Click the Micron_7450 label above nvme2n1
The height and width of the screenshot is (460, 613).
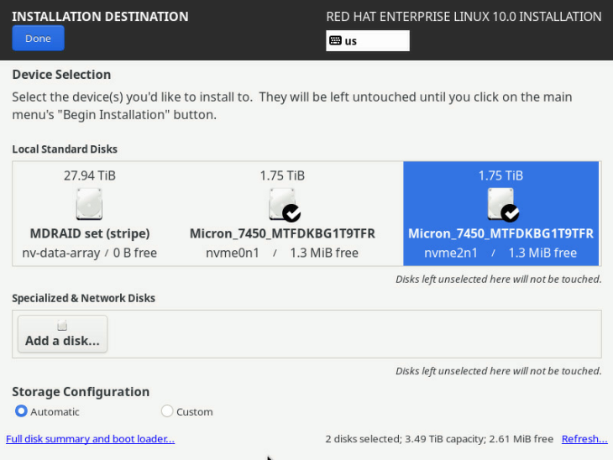500,233
